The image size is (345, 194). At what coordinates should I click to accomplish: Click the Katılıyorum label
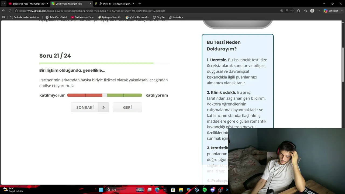157,95
